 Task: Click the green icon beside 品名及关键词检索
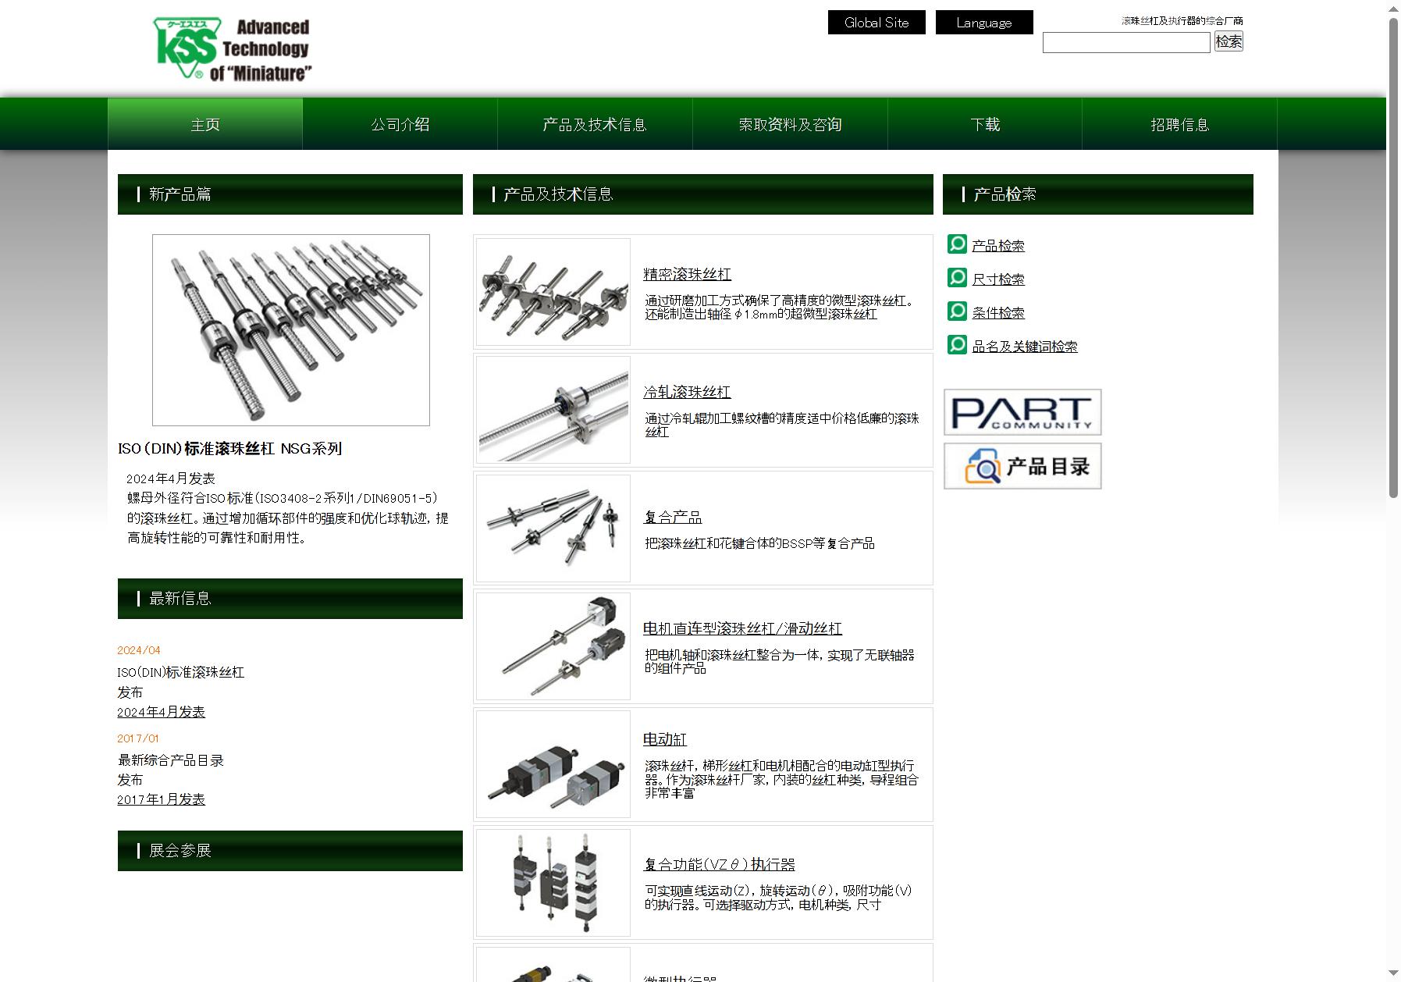pyautogui.click(x=957, y=345)
